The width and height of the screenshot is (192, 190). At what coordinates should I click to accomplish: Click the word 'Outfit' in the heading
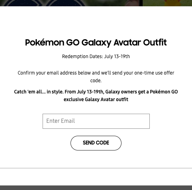pyautogui.click(x=155, y=43)
